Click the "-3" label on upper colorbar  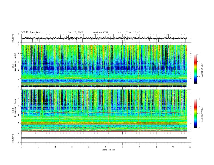pos(199,54)
